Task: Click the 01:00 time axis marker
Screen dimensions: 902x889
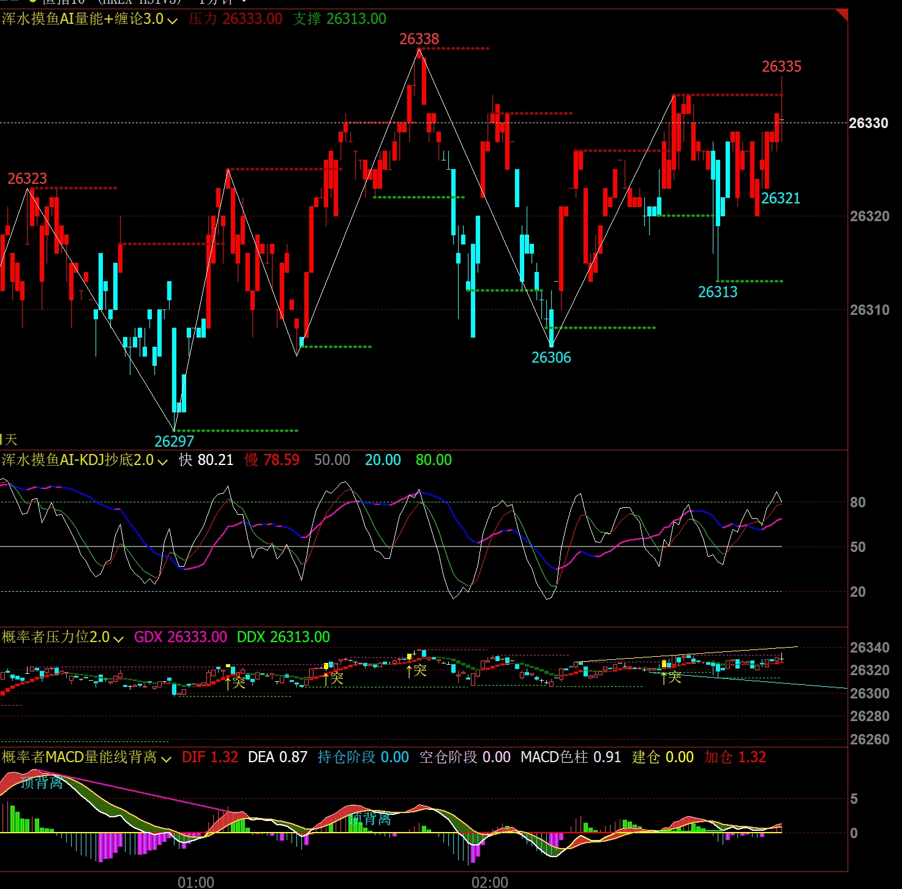Action: tap(196, 882)
